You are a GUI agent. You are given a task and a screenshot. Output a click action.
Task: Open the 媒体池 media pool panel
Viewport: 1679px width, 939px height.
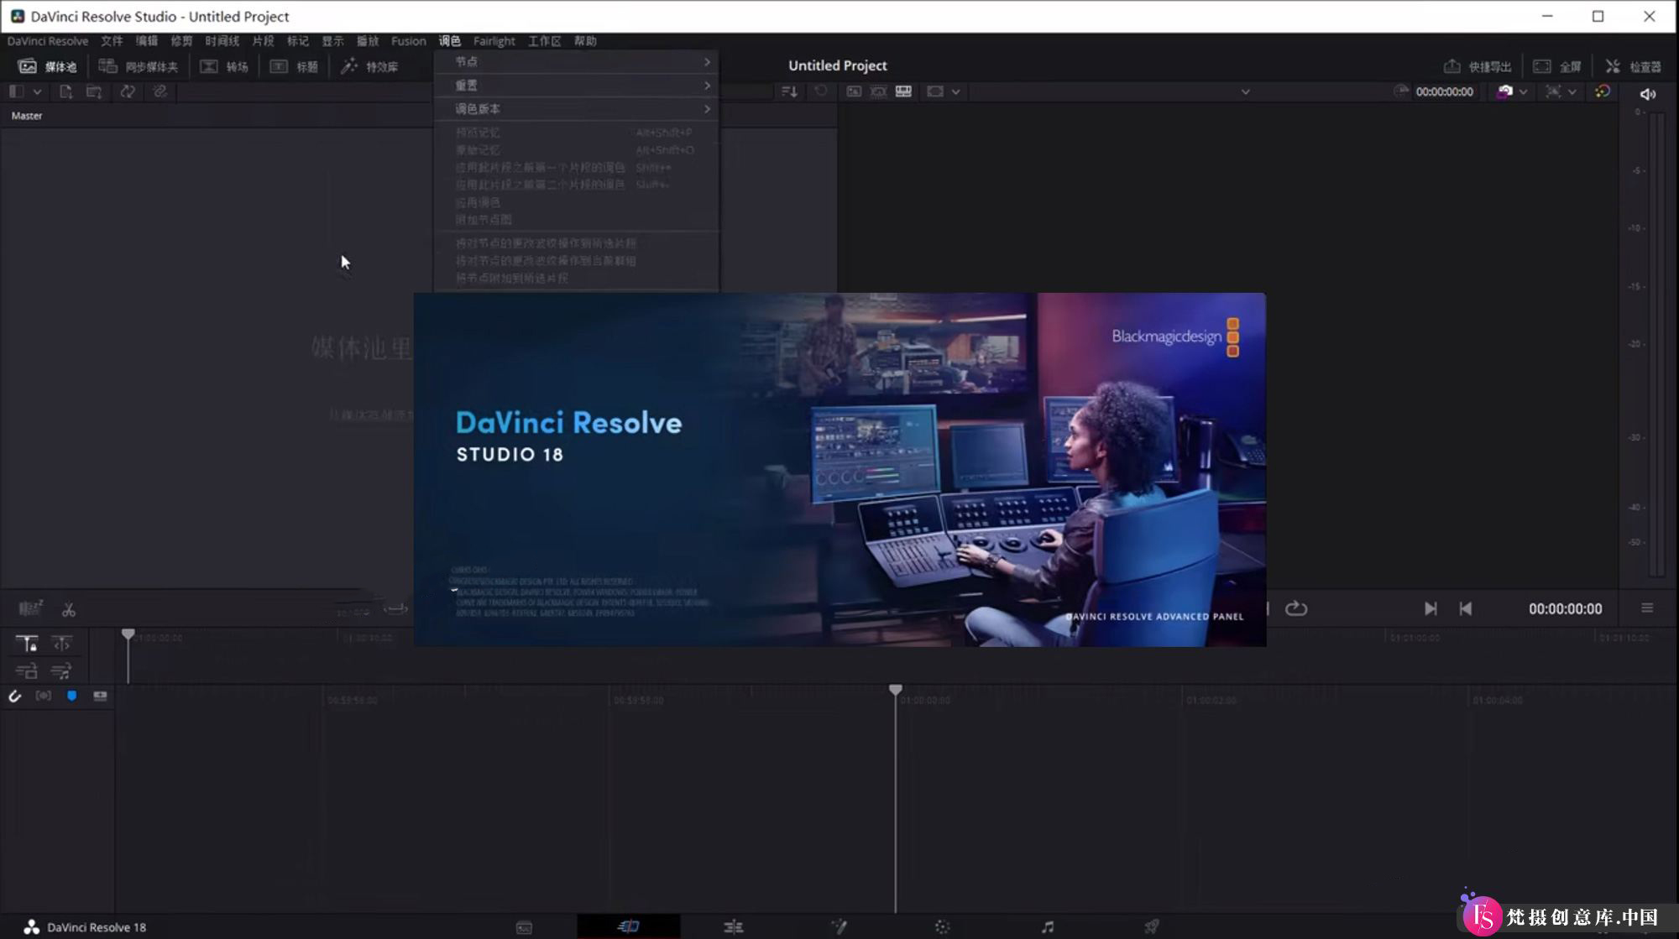tap(48, 66)
